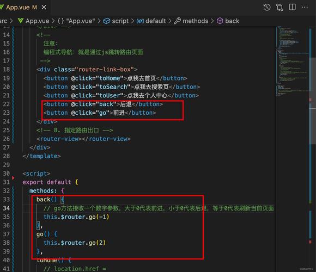
Task: Click the App.vue file breadcrumb
Action: [x=37, y=21]
